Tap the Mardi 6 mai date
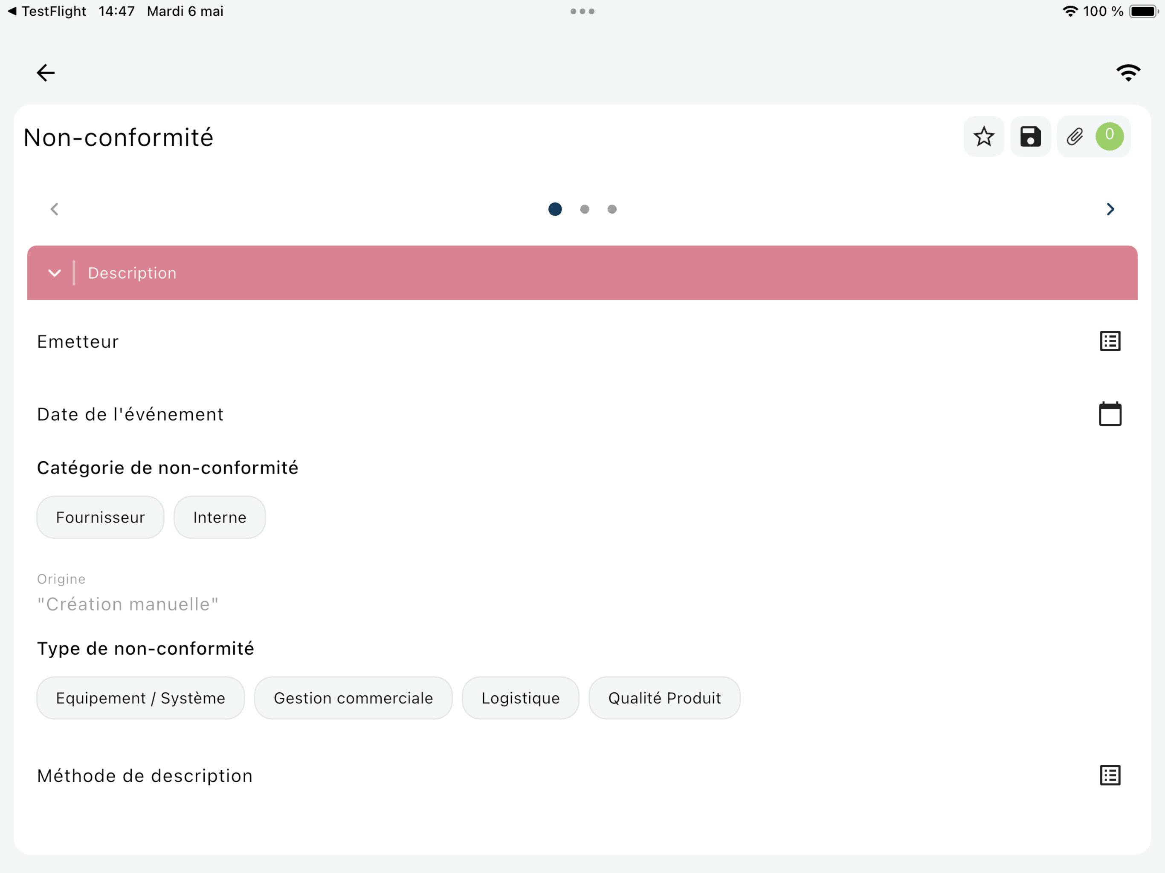The width and height of the screenshot is (1165, 873). pos(185,11)
